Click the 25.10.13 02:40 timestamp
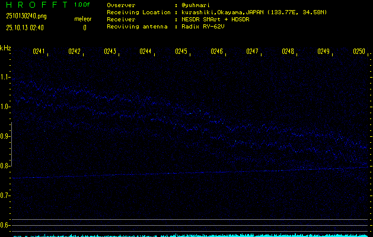The image size is (373, 237). coord(24,27)
